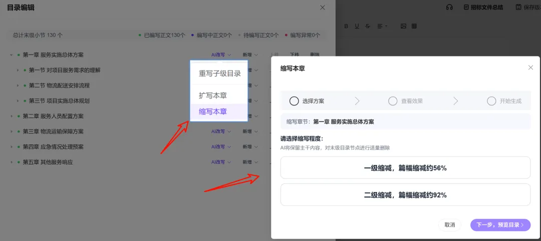The height and width of the screenshot is (241, 541).
Task: Select 第二章 服务人员配置方案 title
Action: click(x=53, y=116)
